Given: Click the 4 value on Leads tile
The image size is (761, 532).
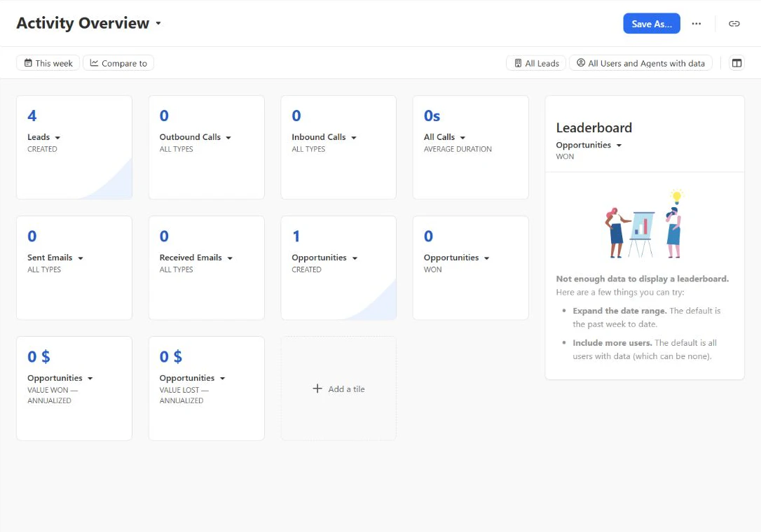Looking at the screenshot, I should pyautogui.click(x=32, y=115).
